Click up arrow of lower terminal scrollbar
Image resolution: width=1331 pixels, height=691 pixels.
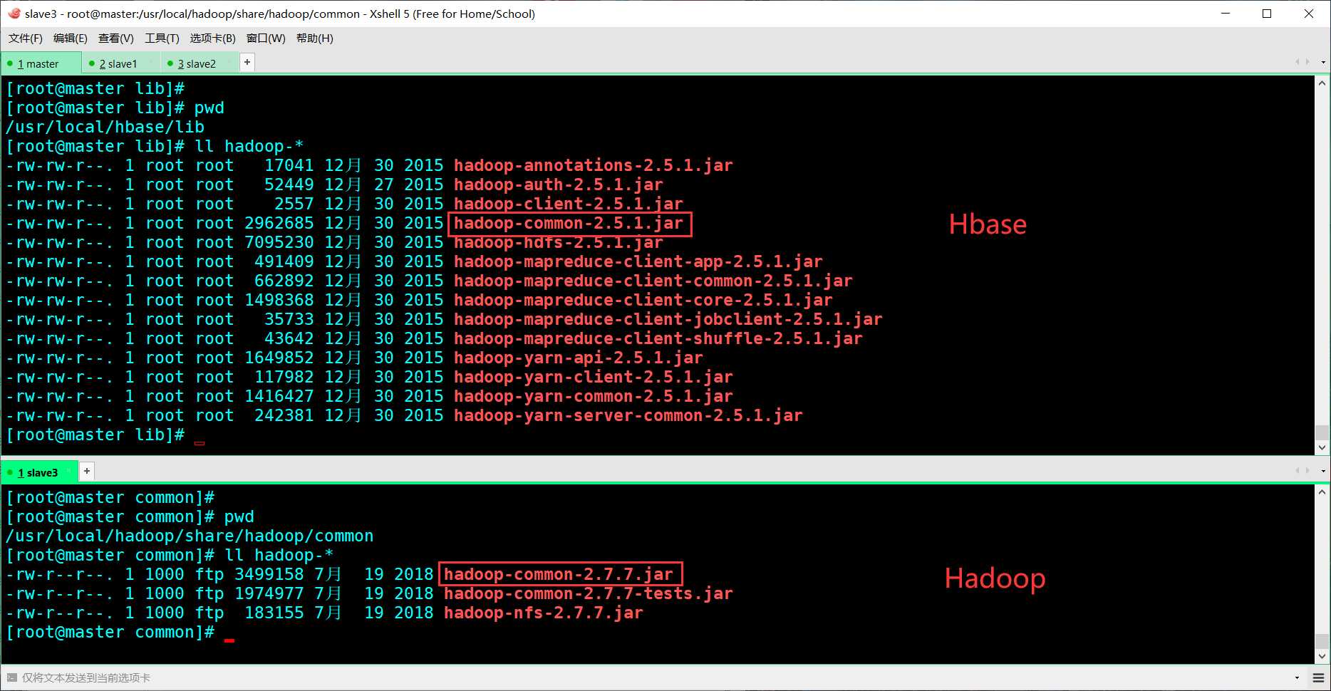(x=1322, y=492)
